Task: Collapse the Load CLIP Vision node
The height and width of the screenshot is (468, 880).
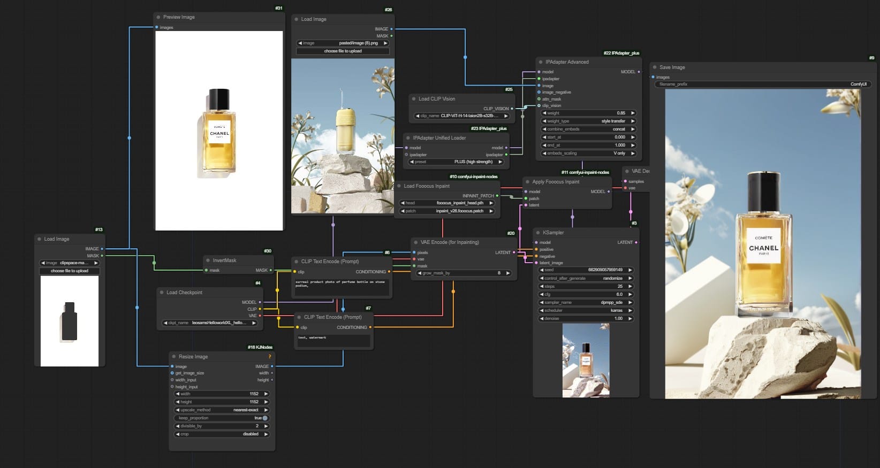Action: point(414,99)
